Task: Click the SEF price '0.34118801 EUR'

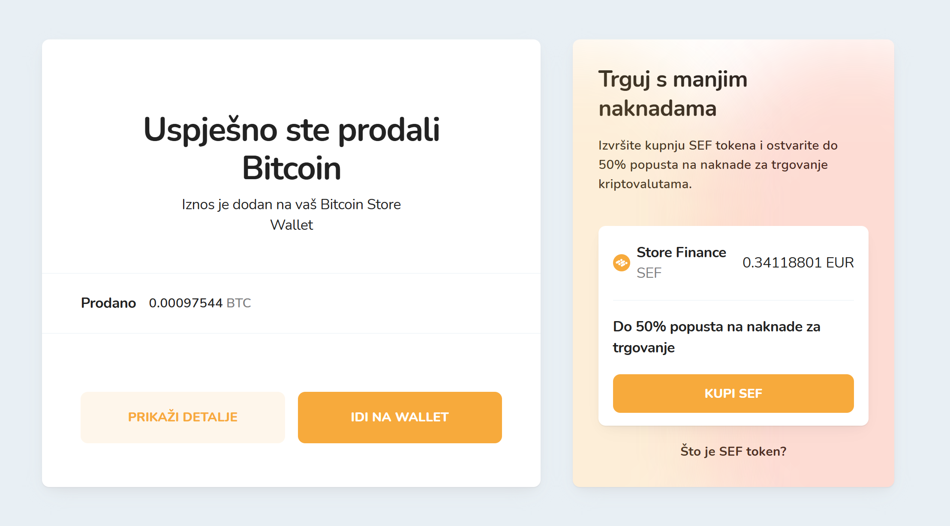Action: pyautogui.click(x=798, y=262)
